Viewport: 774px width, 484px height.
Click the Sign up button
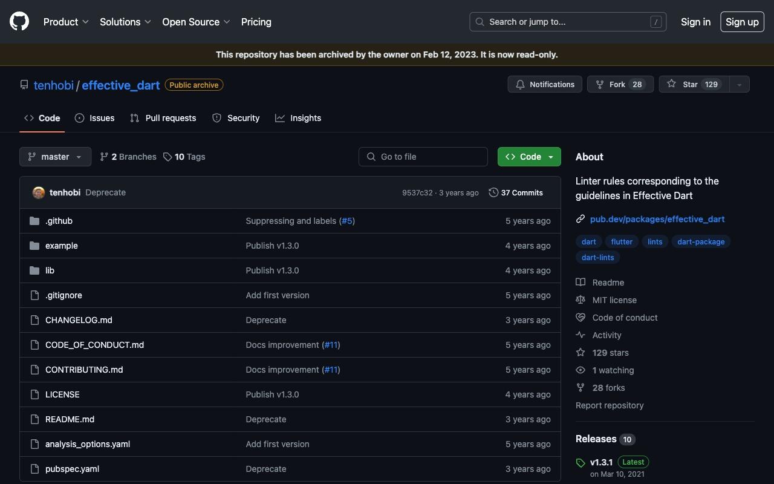click(742, 22)
